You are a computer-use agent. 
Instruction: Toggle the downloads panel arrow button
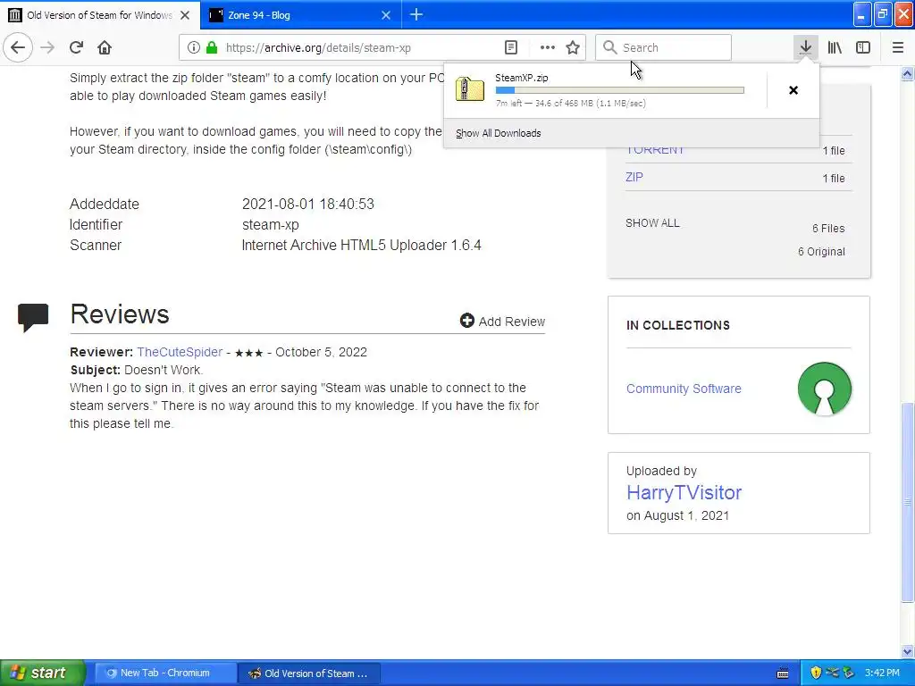click(x=805, y=47)
